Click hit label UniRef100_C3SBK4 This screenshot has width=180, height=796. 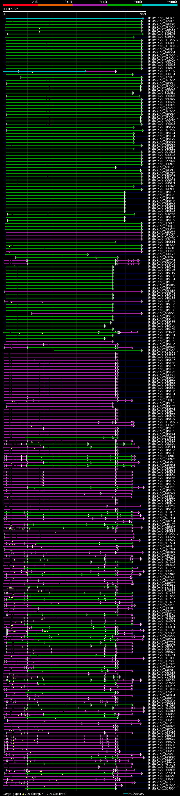tap(161, 437)
